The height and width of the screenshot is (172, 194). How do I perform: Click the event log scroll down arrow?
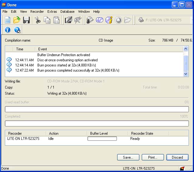[185, 74]
